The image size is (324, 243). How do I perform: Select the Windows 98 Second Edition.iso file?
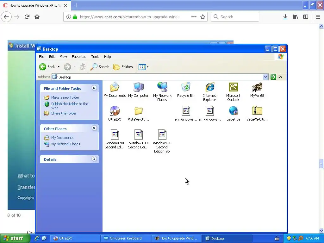162,141
